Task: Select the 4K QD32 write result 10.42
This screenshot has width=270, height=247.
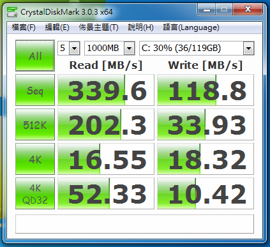Action: (x=206, y=193)
